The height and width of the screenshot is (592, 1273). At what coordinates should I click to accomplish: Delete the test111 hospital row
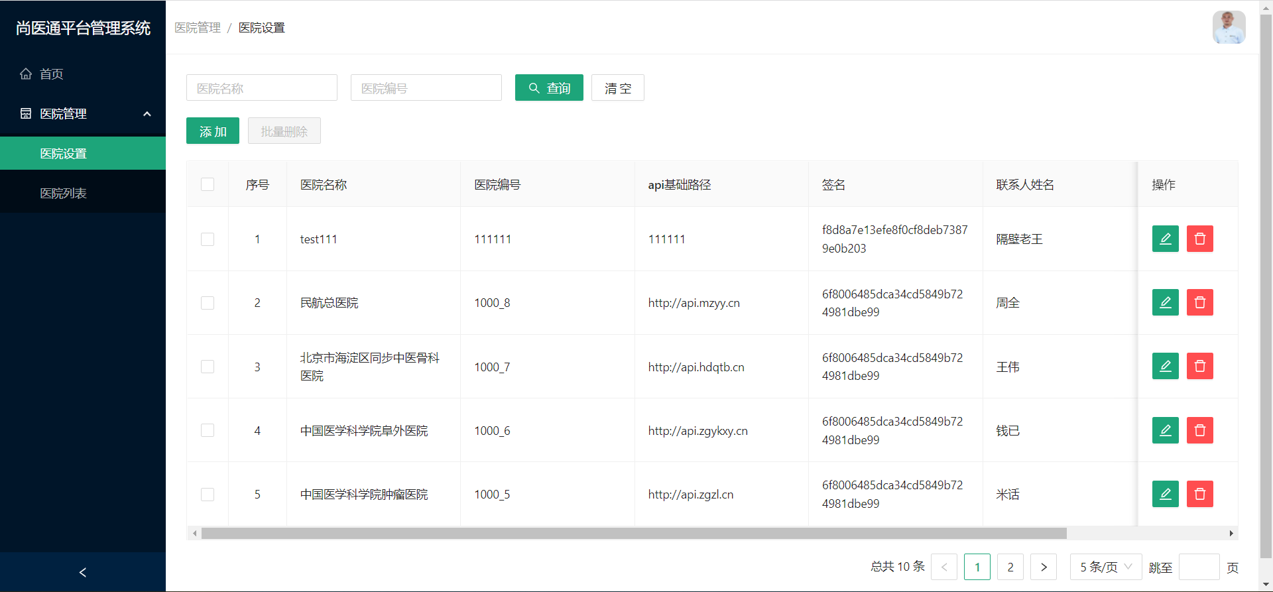point(1199,239)
